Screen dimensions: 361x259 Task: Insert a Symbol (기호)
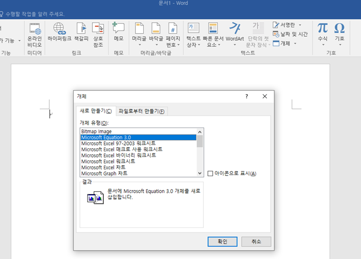coord(339,34)
